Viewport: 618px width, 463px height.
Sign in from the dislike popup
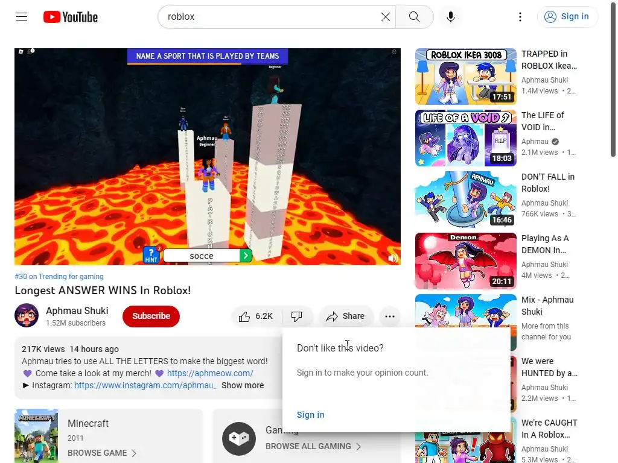pos(311,415)
